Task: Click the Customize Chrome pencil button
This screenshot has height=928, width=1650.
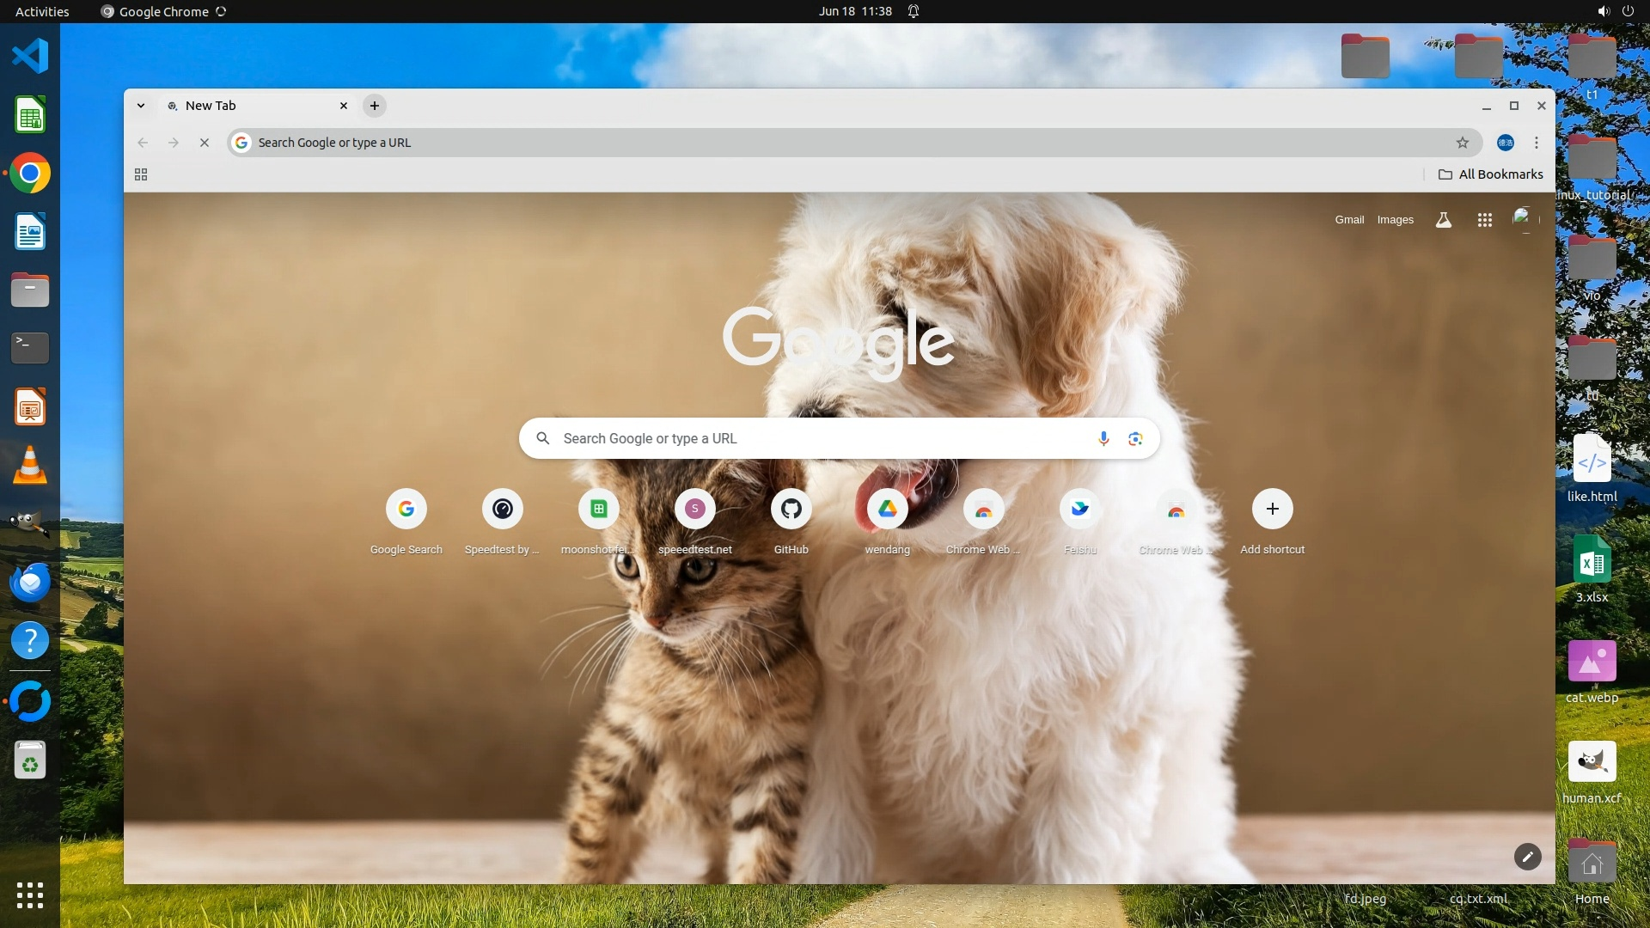Action: (x=1527, y=857)
